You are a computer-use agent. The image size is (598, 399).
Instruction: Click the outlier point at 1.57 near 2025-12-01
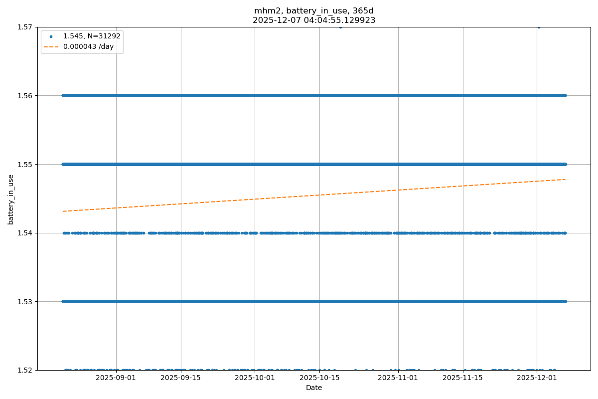[x=539, y=27]
